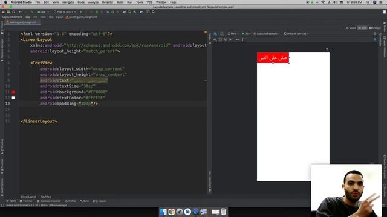Click the </LinearLayout> closing tag

[39, 121]
